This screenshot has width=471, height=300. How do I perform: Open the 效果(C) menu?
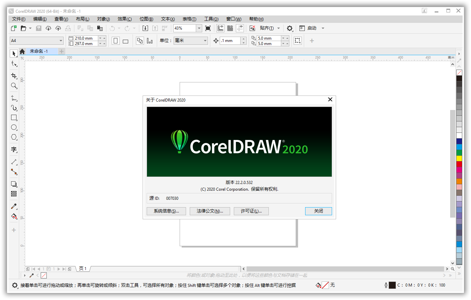point(124,19)
